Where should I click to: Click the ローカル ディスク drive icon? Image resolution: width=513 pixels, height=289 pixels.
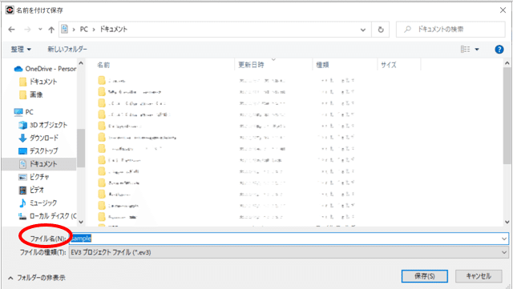tap(22, 216)
